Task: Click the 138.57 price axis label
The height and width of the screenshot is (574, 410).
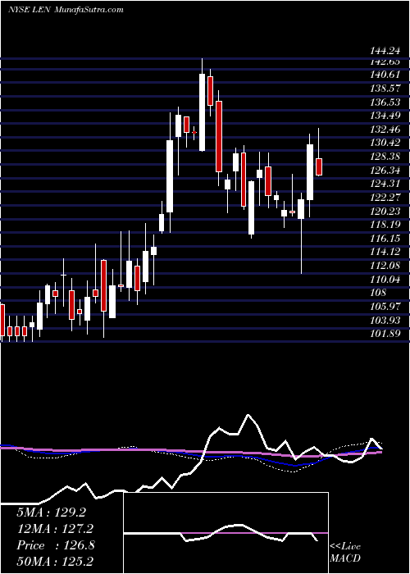Action: click(385, 89)
